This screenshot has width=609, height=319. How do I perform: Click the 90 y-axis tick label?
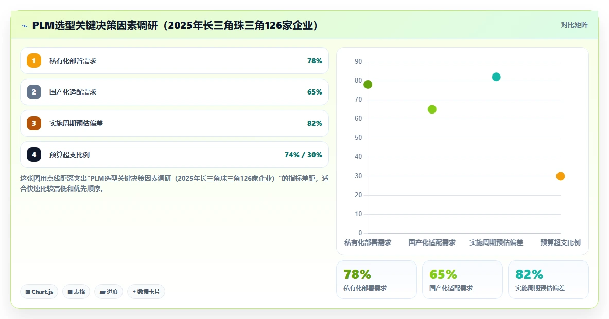[x=358, y=61]
